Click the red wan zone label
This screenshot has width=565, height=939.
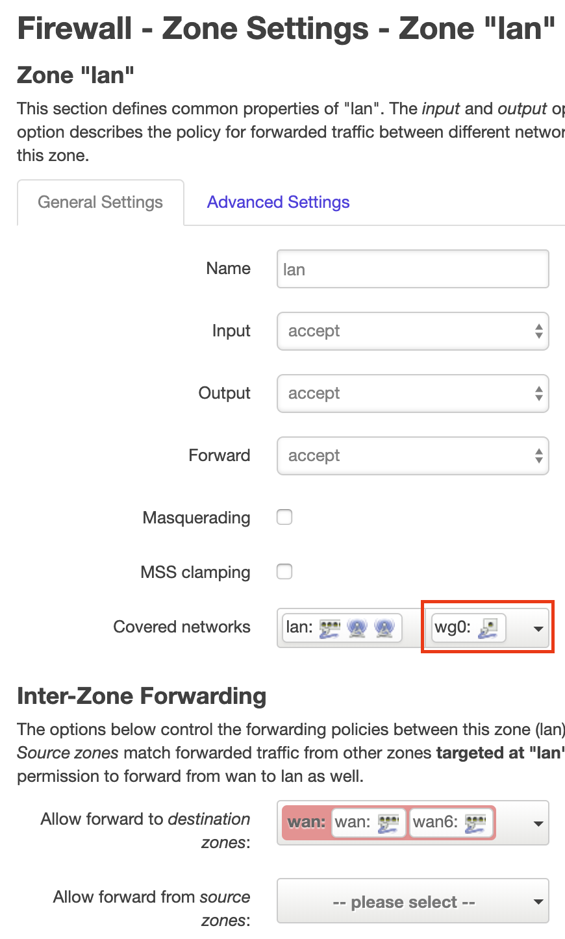pos(307,822)
